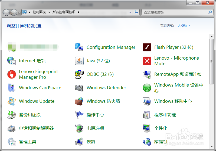
Task: Click the 调整计算机的设置 heading
Action: [x=24, y=26]
